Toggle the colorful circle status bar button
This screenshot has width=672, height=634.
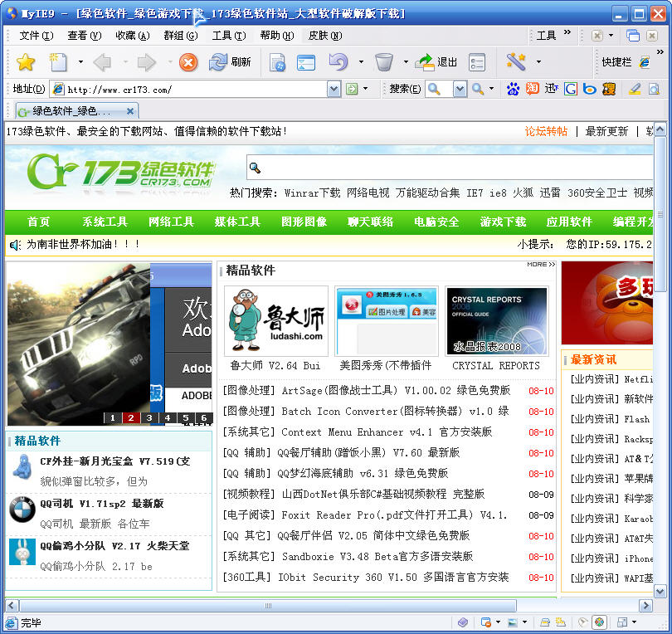(x=599, y=622)
